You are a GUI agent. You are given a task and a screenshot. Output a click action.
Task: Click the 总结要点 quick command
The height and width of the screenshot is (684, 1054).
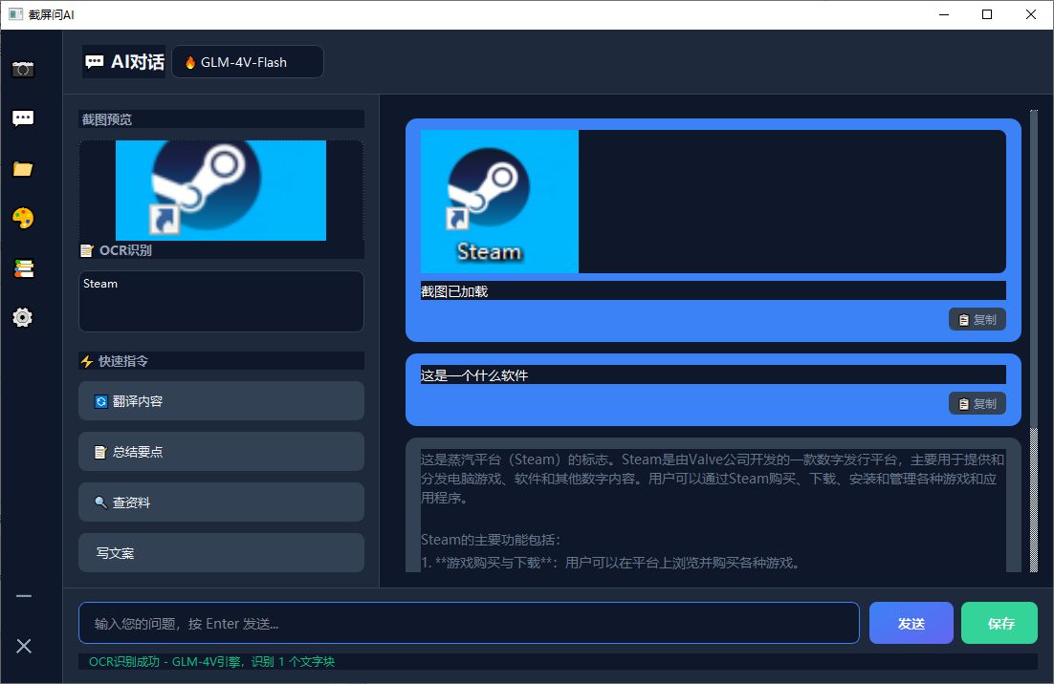click(x=221, y=452)
